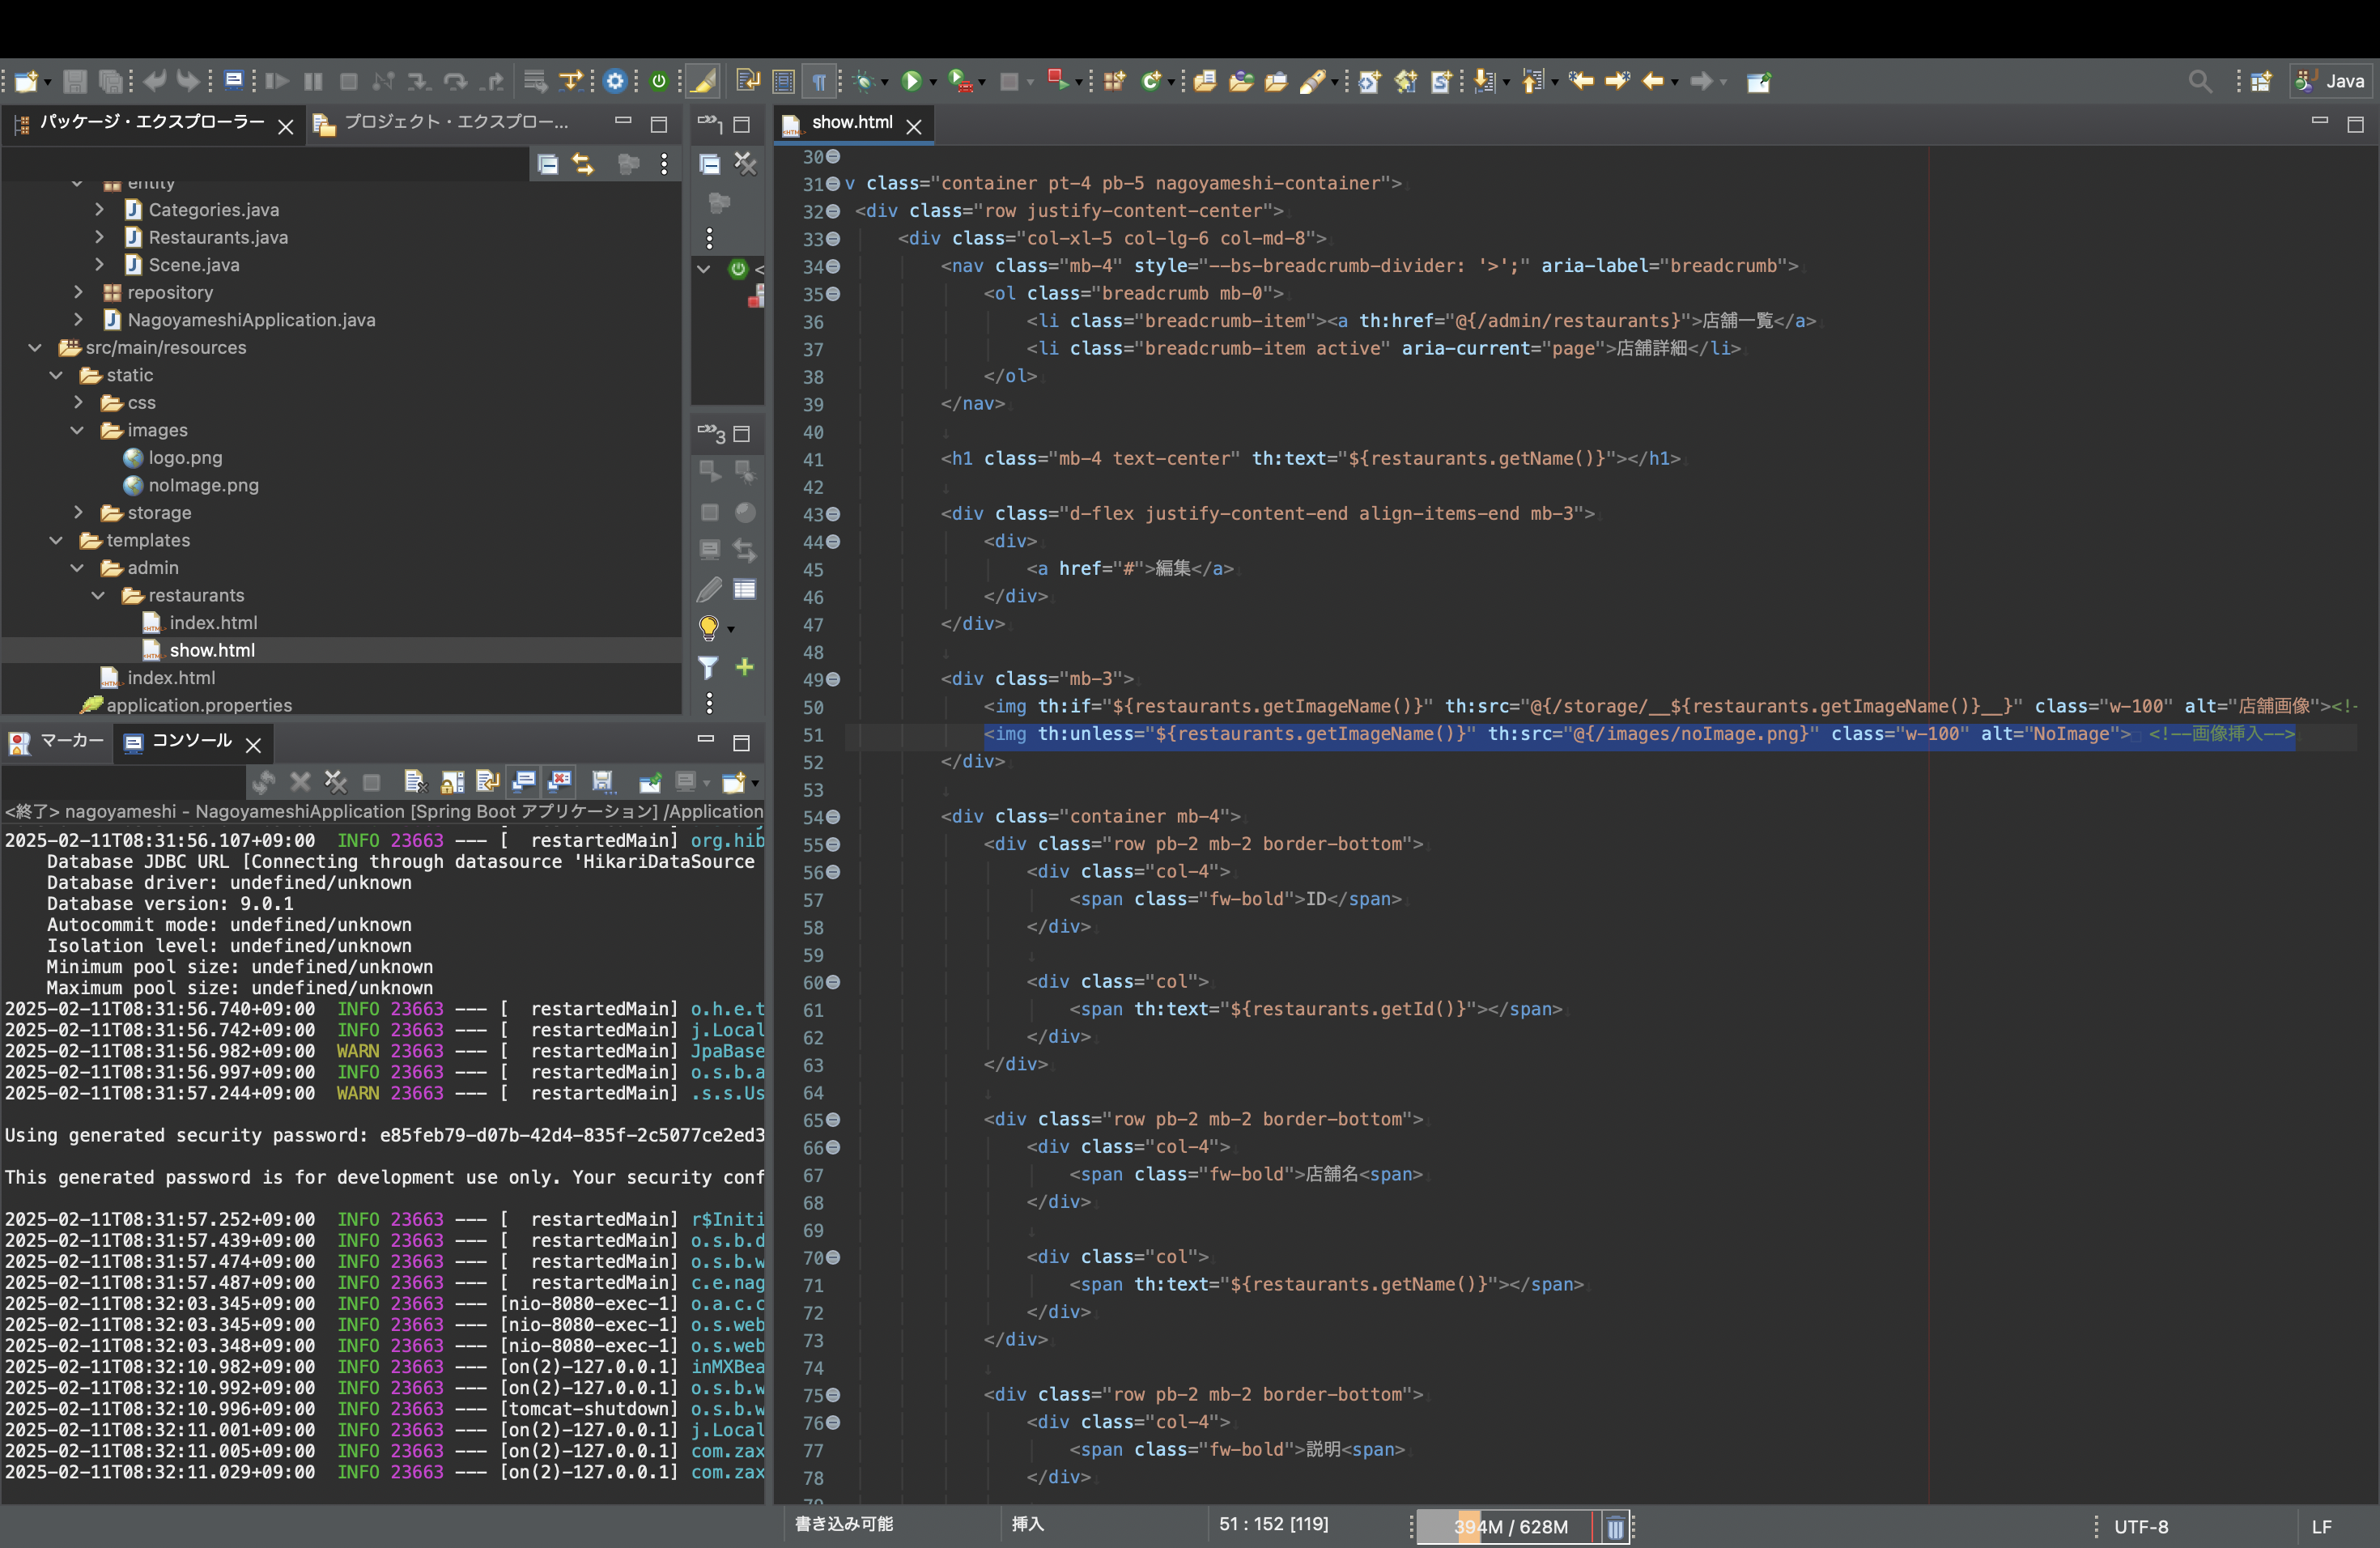Switch to the Markers tab
The width and height of the screenshot is (2380, 1548).
[x=57, y=742]
